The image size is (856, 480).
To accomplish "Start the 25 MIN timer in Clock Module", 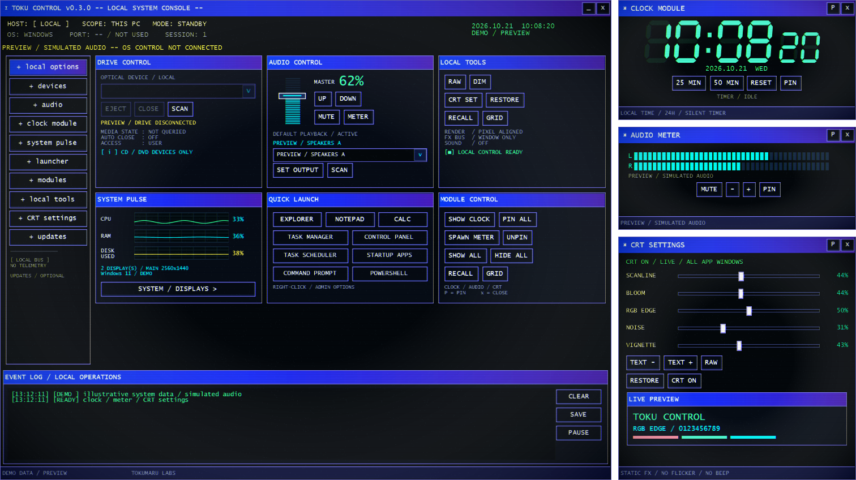I will 688,83.
